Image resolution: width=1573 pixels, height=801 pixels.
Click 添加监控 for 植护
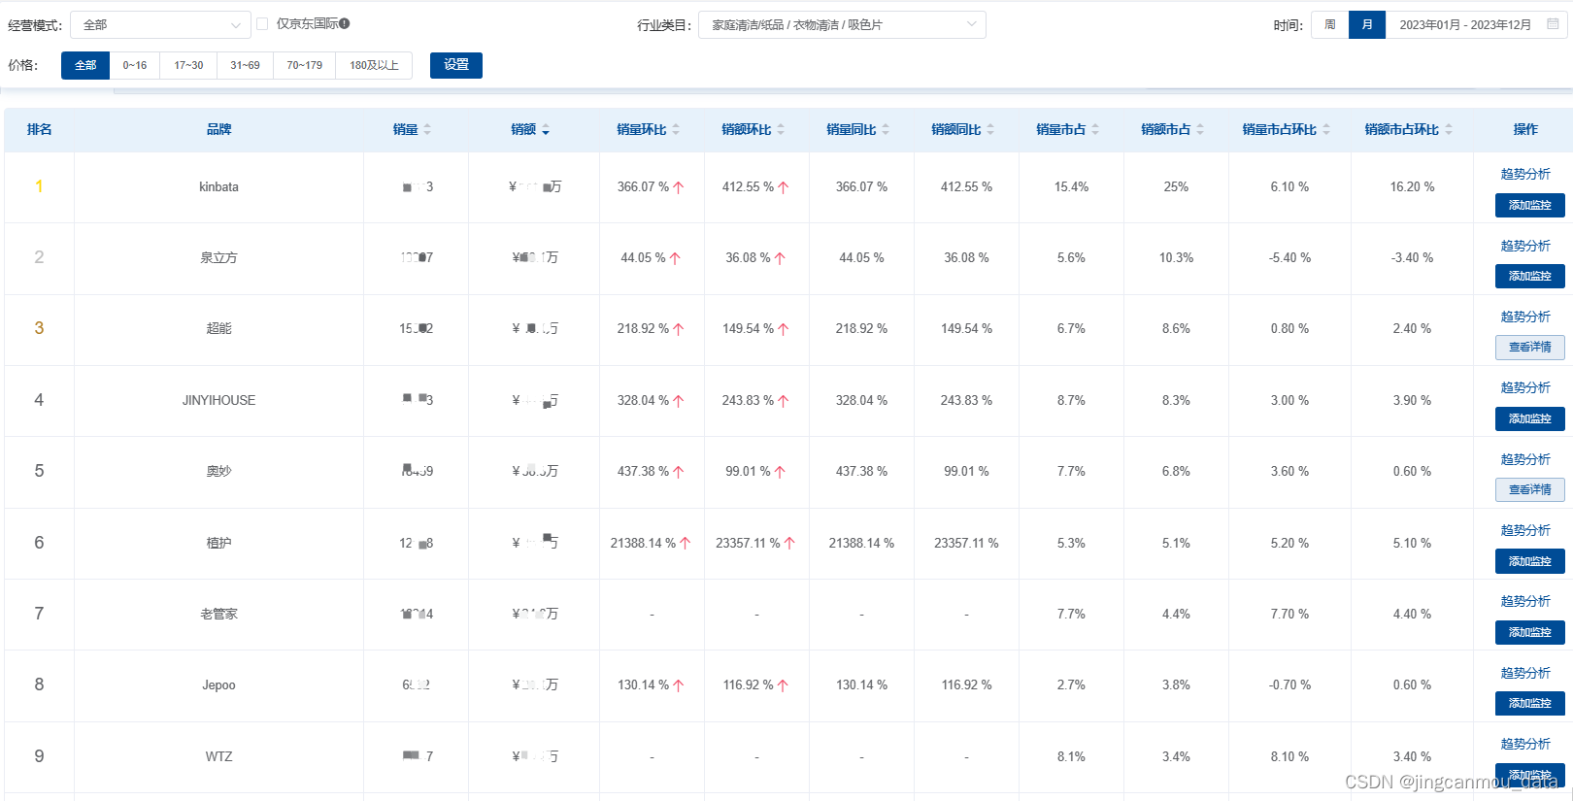1530,561
